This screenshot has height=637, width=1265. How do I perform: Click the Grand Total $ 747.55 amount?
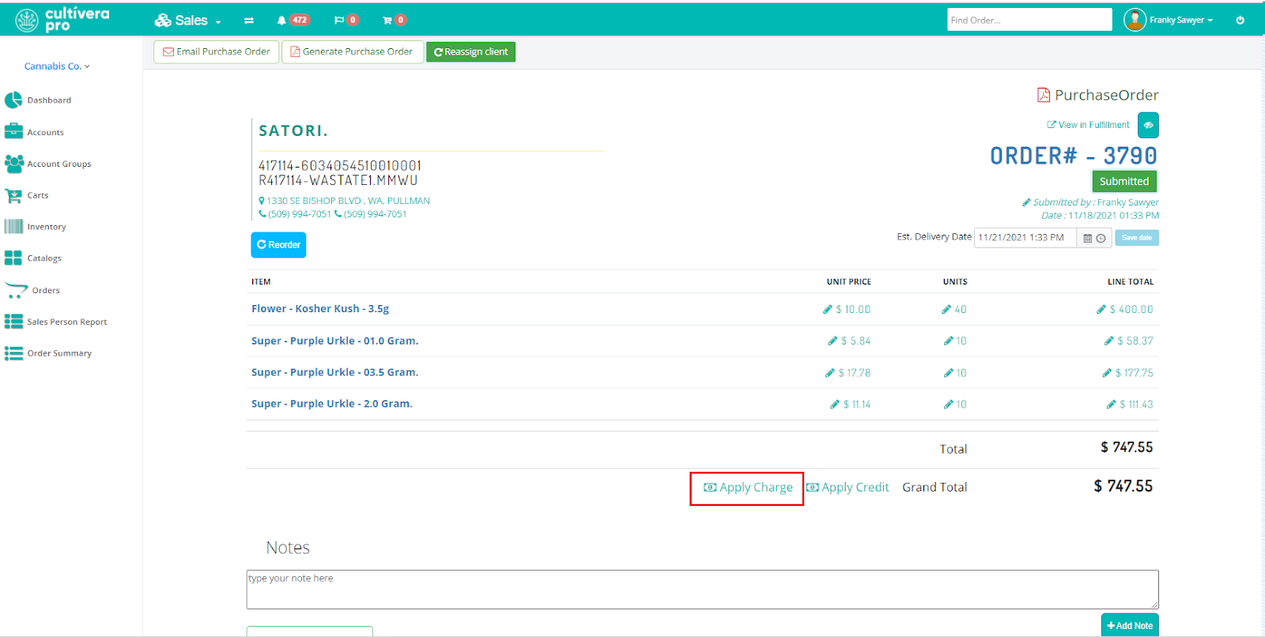1123,487
